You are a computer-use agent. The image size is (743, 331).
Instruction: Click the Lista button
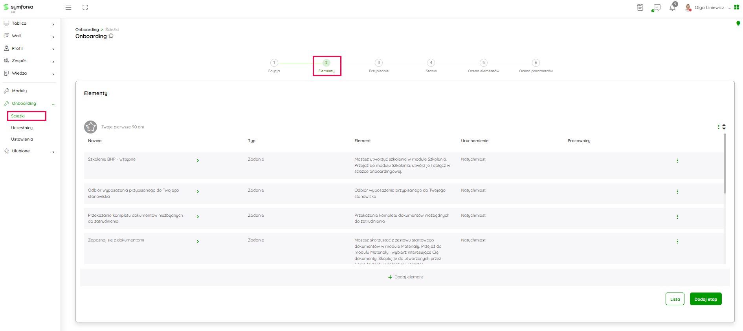tap(675, 299)
